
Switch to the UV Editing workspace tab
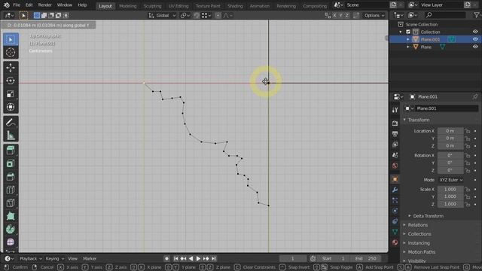point(178,6)
